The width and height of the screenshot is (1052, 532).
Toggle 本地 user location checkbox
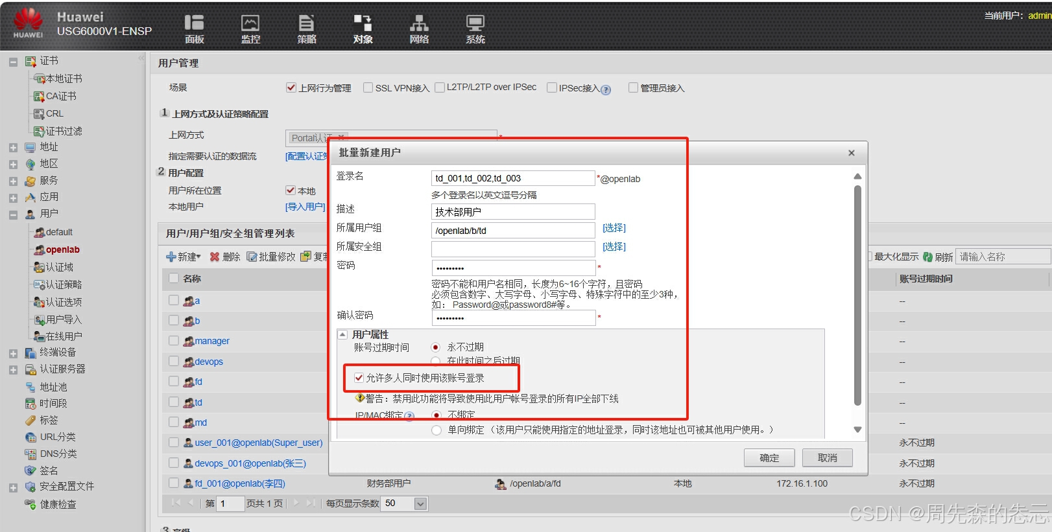point(291,191)
